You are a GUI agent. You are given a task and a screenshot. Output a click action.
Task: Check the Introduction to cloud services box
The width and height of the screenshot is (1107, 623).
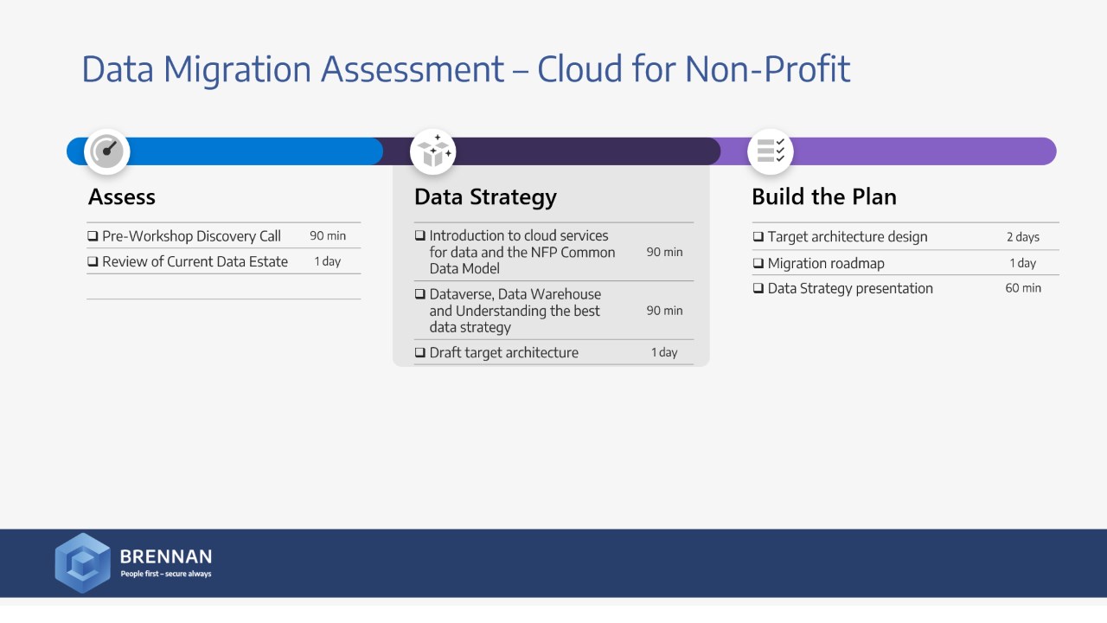[420, 235]
